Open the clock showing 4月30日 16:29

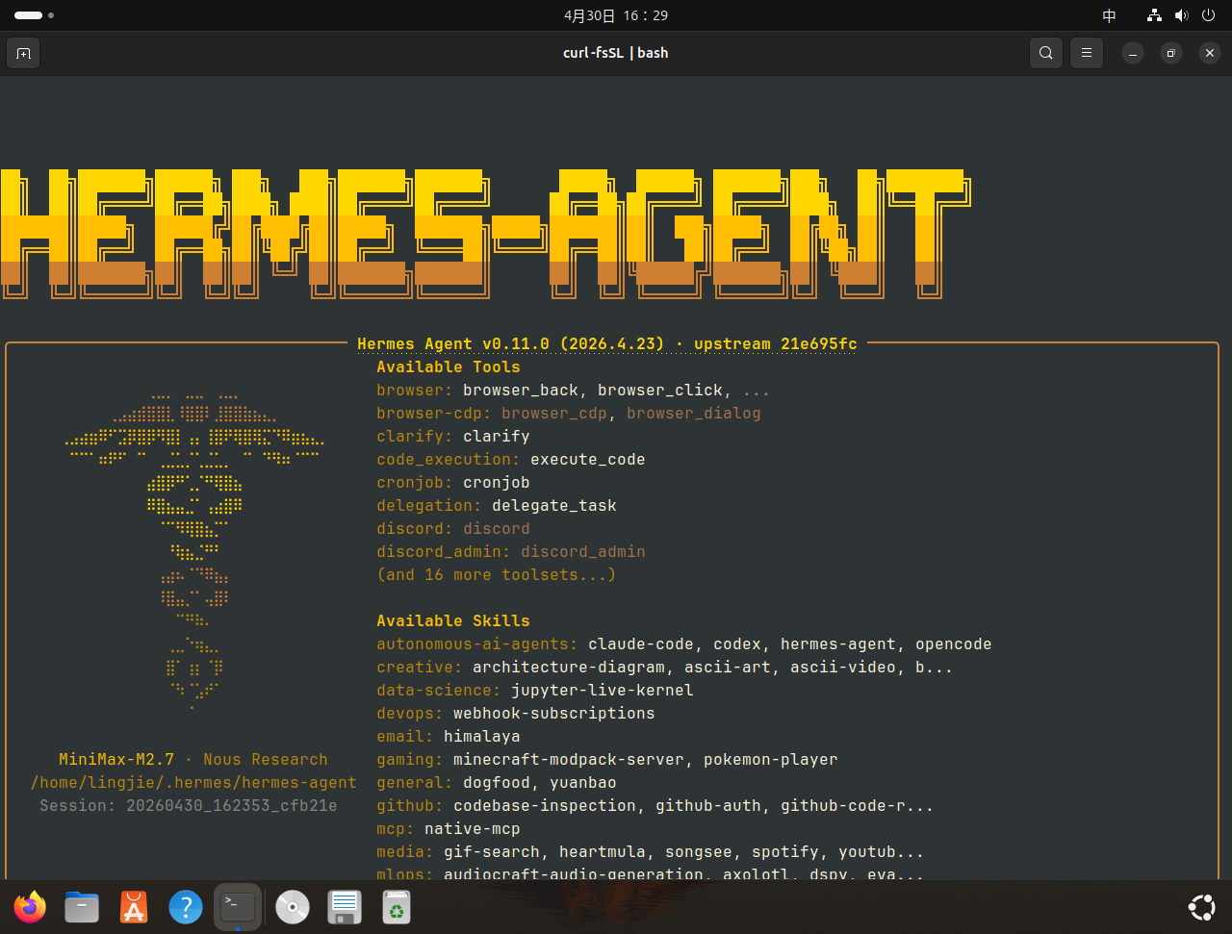616,15
